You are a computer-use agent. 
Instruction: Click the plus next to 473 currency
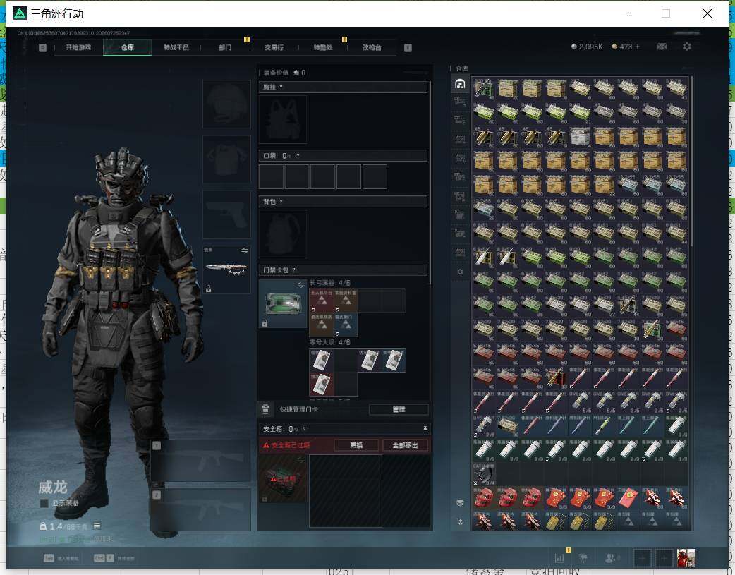638,47
